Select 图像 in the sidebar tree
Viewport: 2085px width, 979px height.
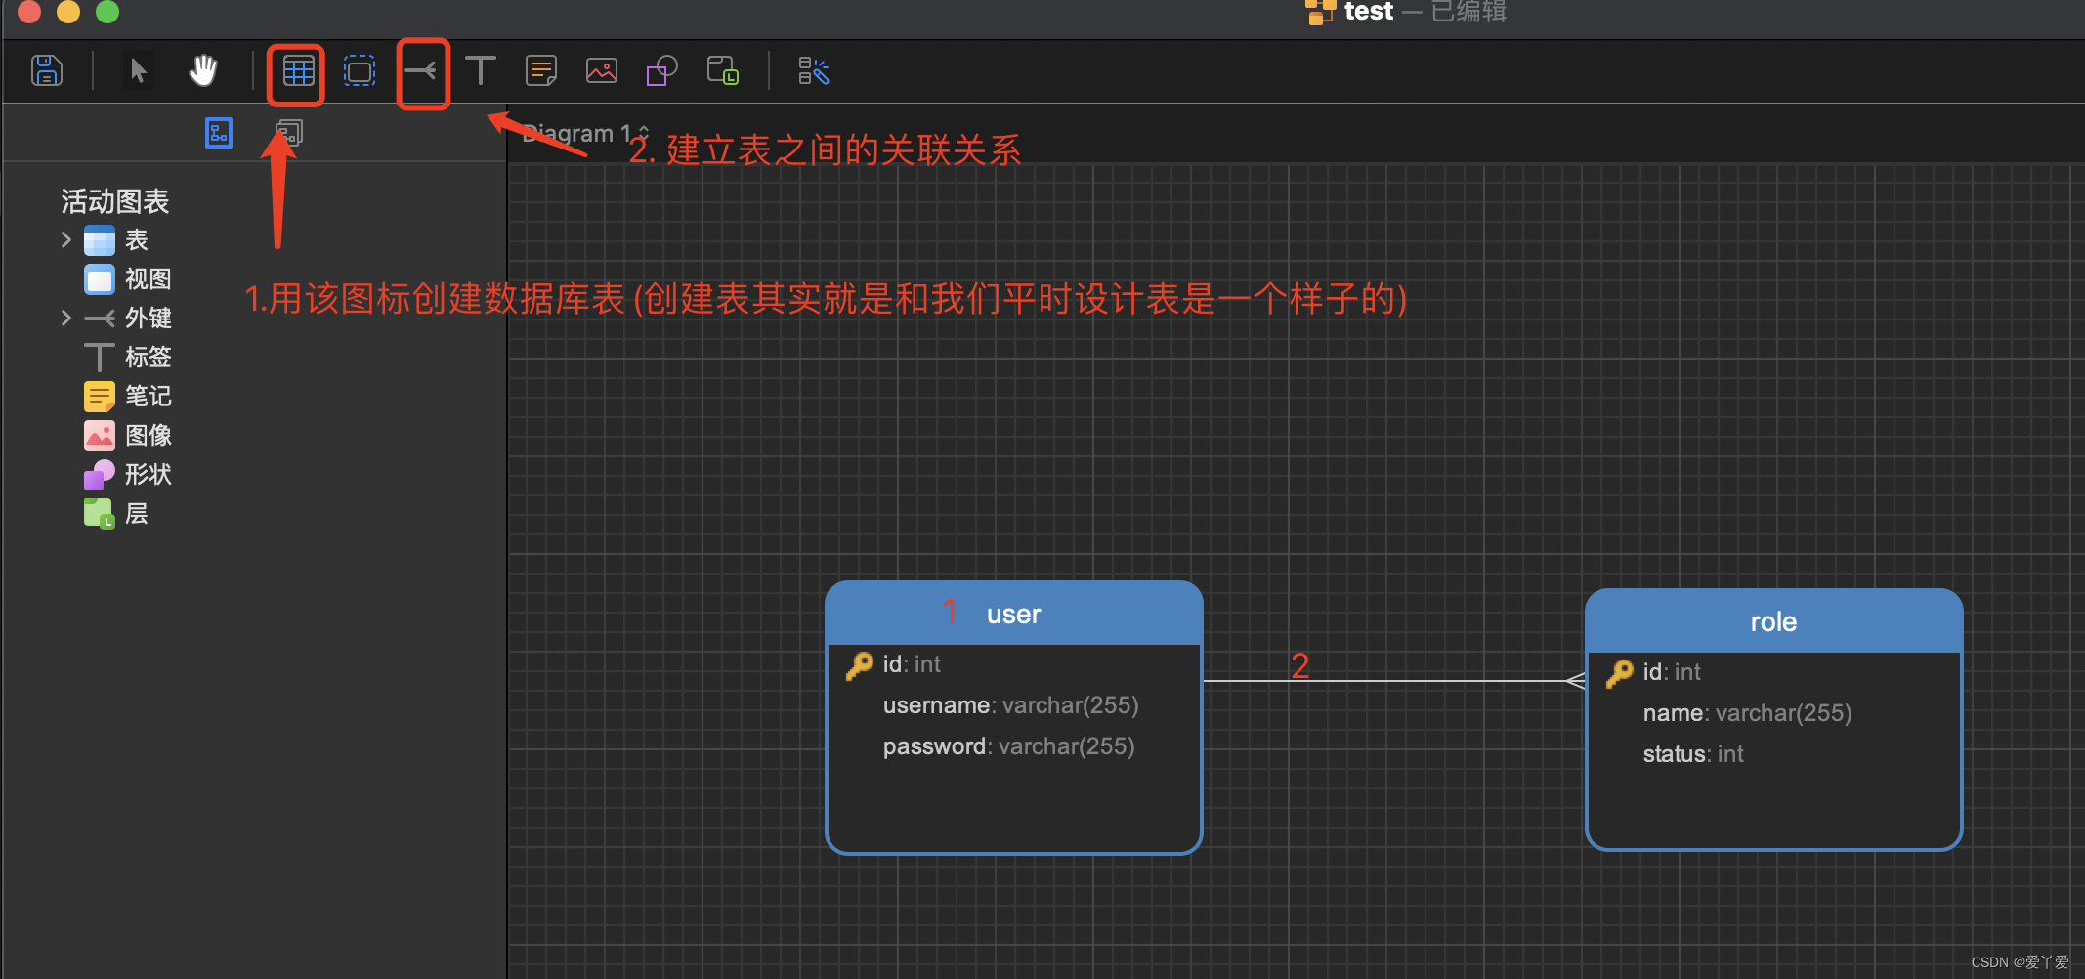(149, 435)
